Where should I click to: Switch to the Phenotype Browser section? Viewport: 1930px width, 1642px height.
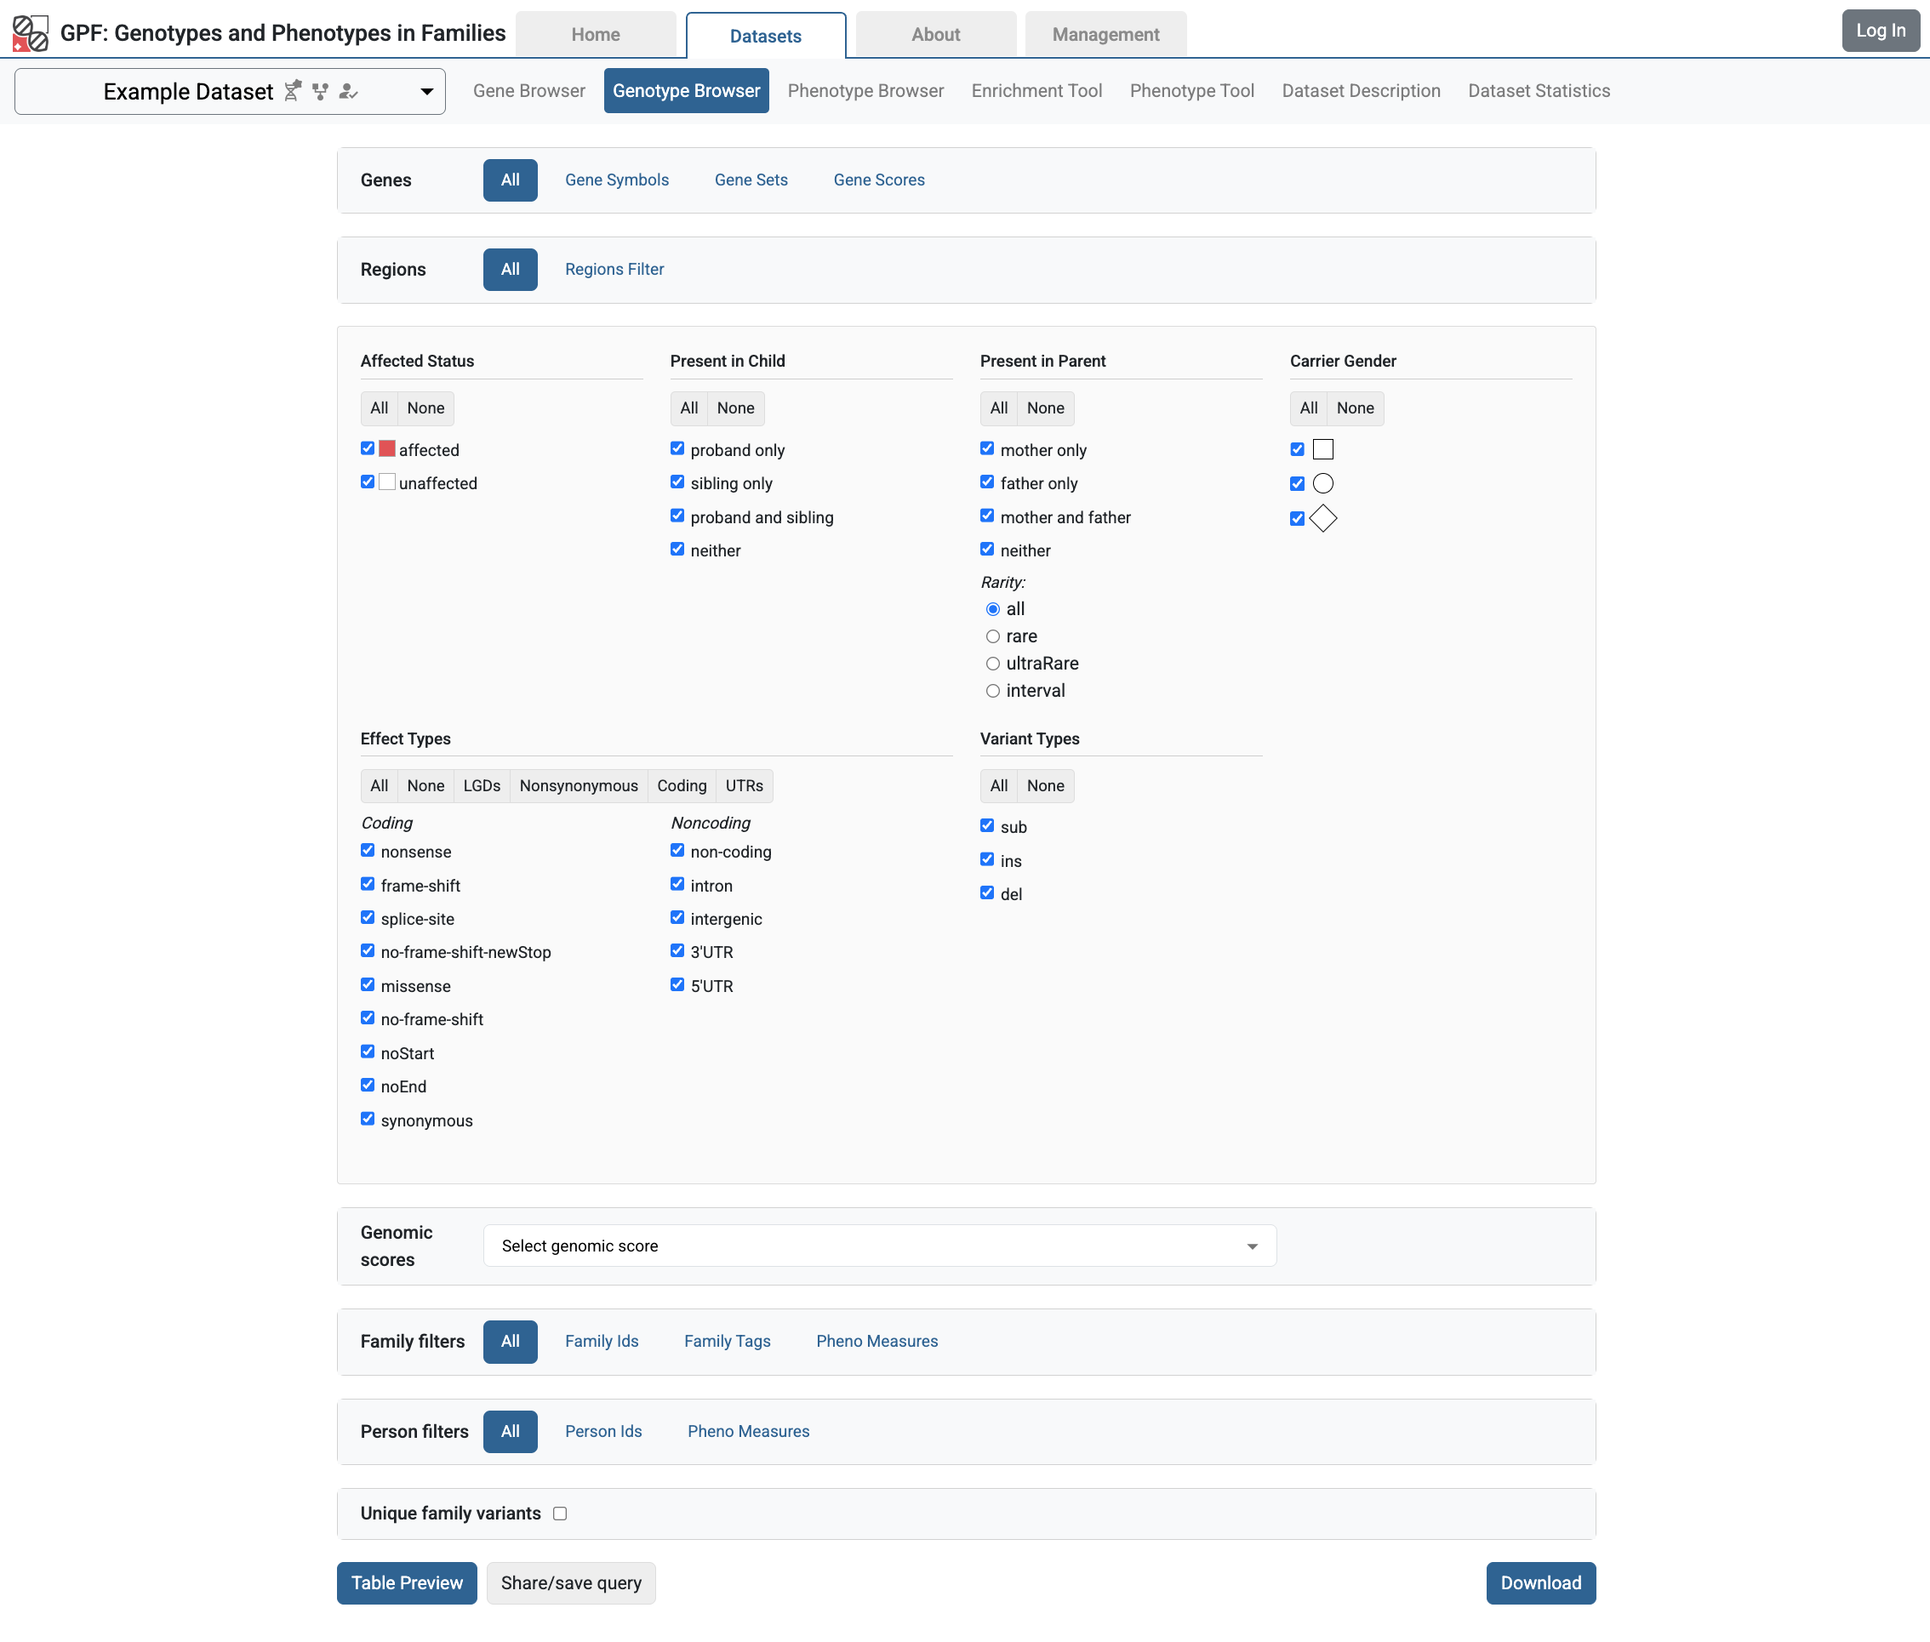point(865,90)
